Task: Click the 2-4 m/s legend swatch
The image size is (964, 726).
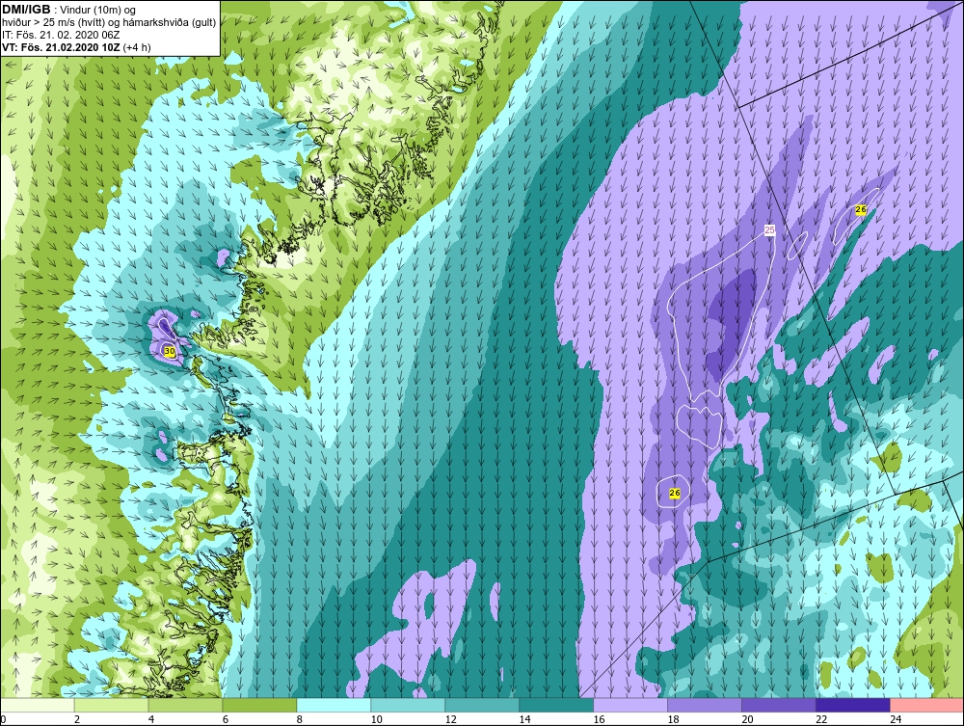Action: coord(111,705)
